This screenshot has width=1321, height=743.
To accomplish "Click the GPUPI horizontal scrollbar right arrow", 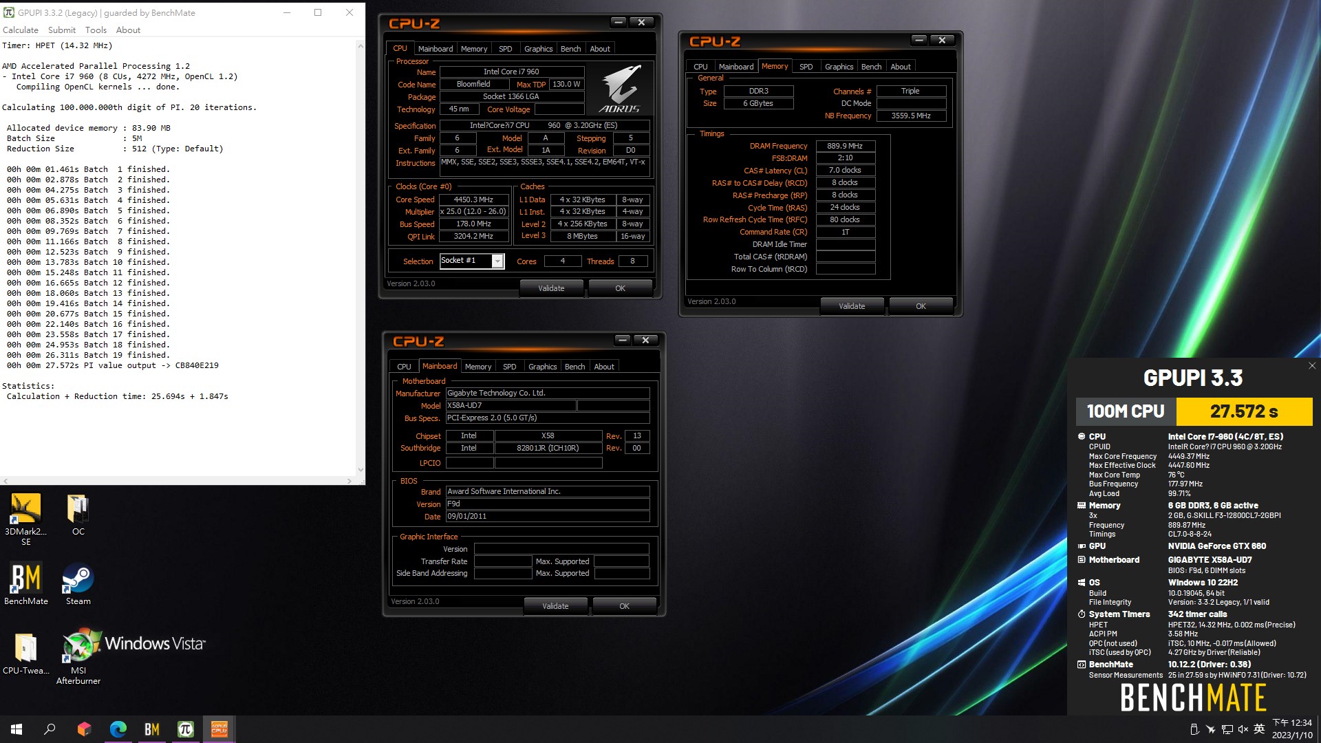I will click(350, 481).
